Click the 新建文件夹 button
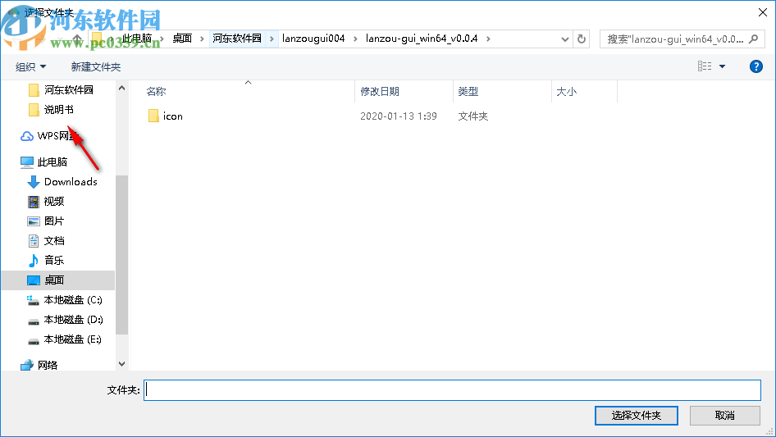This screenshot has width=776, height=437. pyautogui.click(x=95, y=66)
